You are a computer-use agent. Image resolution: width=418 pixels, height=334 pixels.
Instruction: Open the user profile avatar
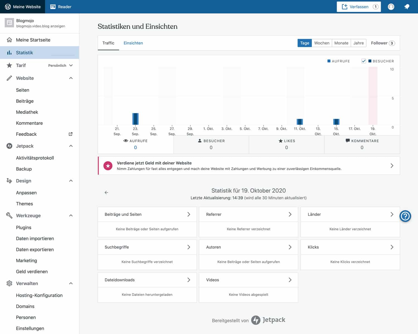pyautogui.click(x=391, y=7)
